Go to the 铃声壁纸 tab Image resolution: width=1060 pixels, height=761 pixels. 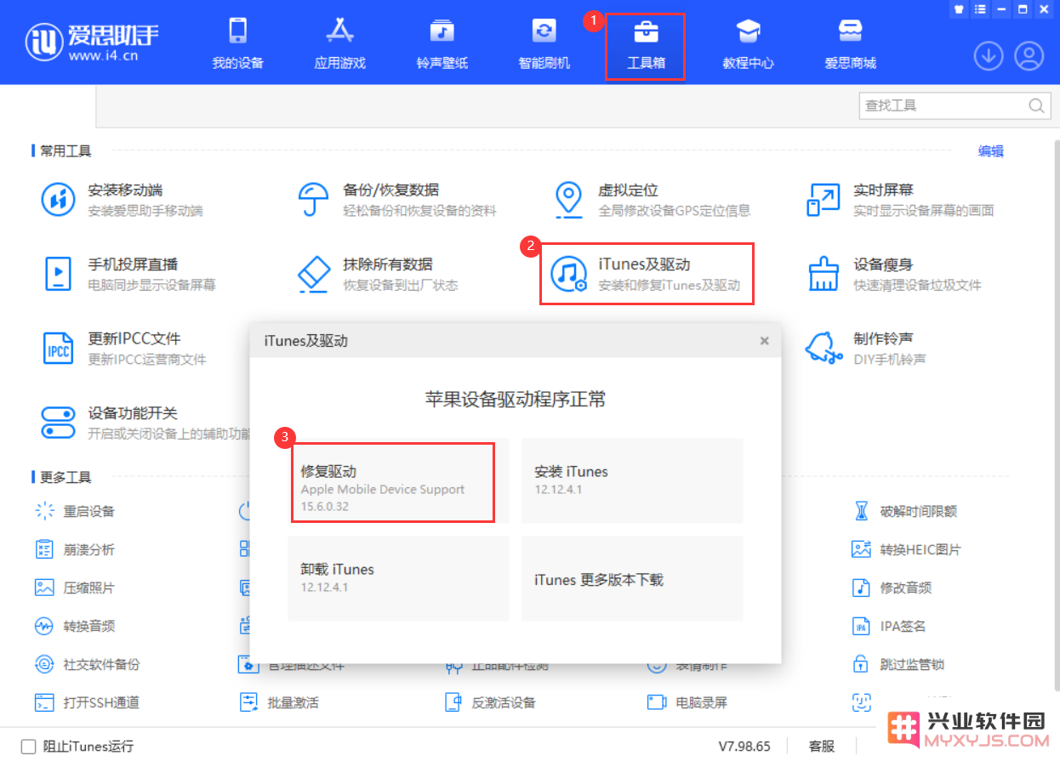tap(442, 44)
